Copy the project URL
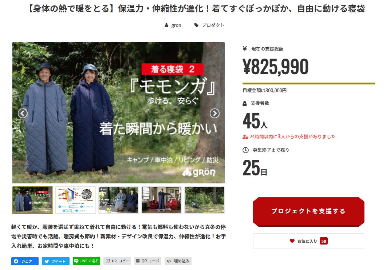The width and height of the screenshot is (390, 270). 117,261
